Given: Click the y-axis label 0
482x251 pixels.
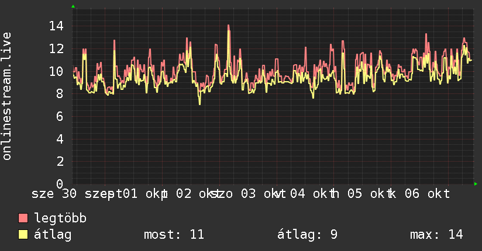Looking at the screenshot, I should point(60,184).
